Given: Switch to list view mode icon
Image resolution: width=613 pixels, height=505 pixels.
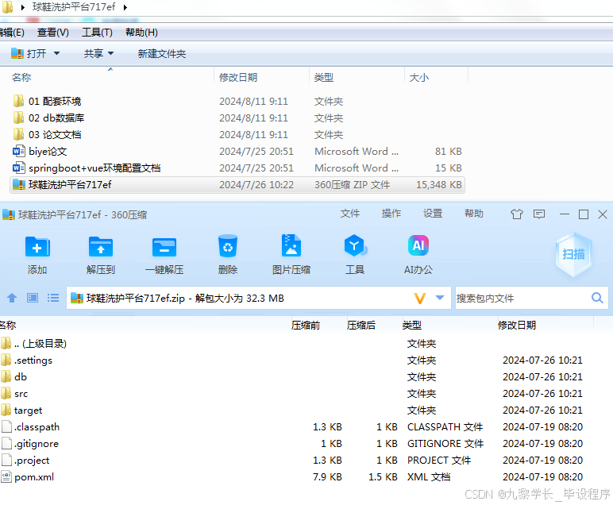Looking at the screenshot, I should tap(53, 299).
